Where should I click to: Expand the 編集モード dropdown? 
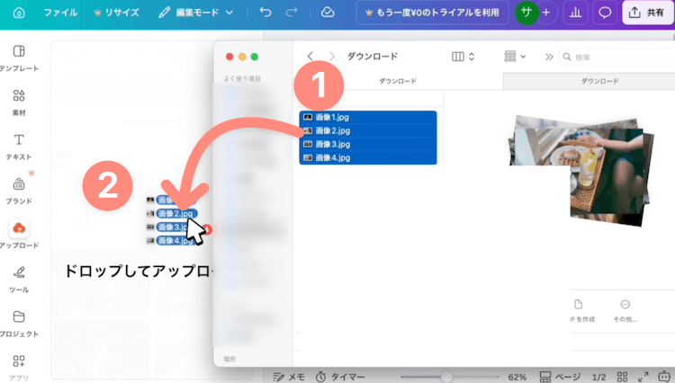[x=196, y=13]
